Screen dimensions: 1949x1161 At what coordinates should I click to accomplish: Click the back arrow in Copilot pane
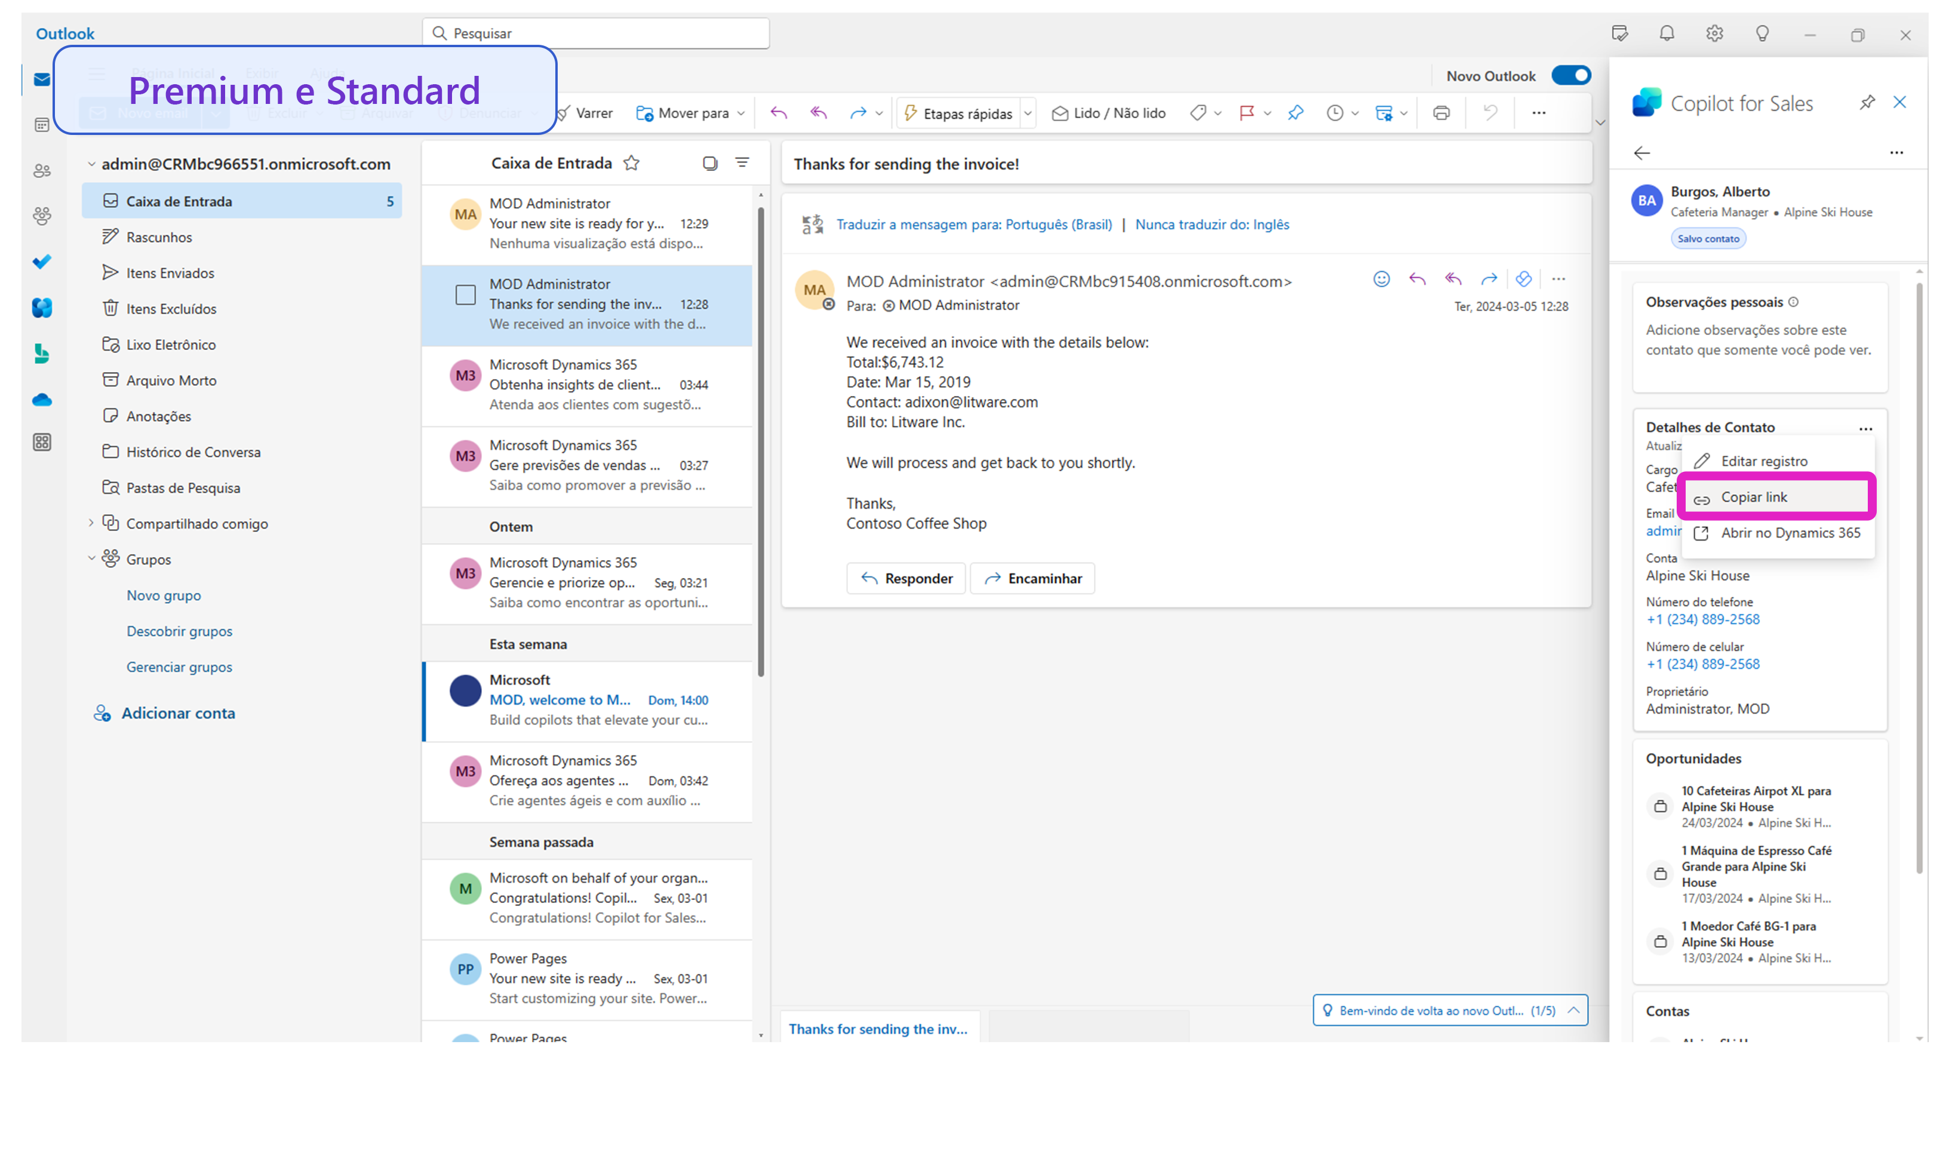point(1641,153)
